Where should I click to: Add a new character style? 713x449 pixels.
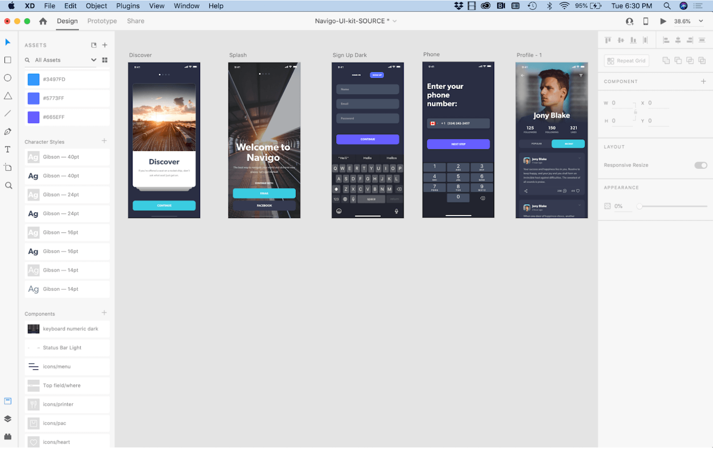click(104, 141)
